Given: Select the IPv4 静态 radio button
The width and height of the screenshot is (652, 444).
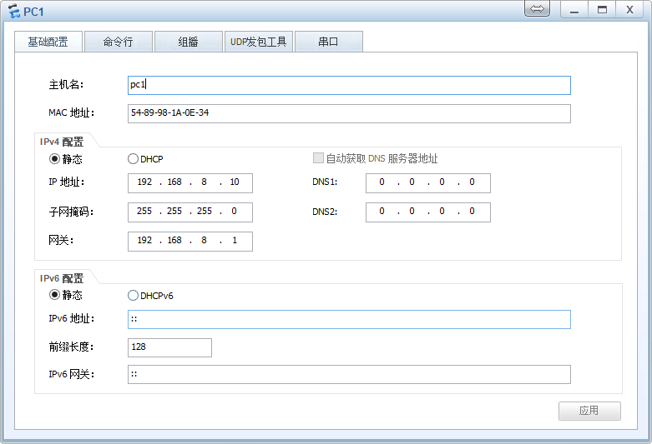Looking at the screenshot, I should (x=54, y=159).
